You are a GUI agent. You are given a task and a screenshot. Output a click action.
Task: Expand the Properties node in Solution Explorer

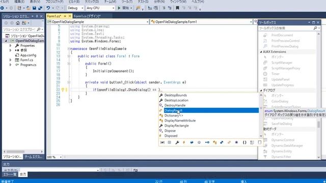pyautogui.click(x=10, y=45)
